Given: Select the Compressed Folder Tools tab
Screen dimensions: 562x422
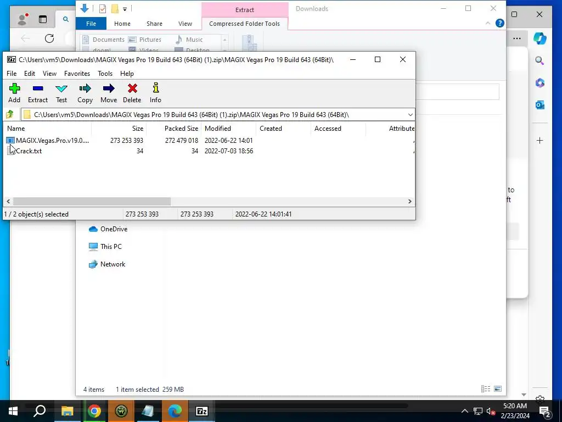Looking at the screenshot, I should (x=244, y=24).
